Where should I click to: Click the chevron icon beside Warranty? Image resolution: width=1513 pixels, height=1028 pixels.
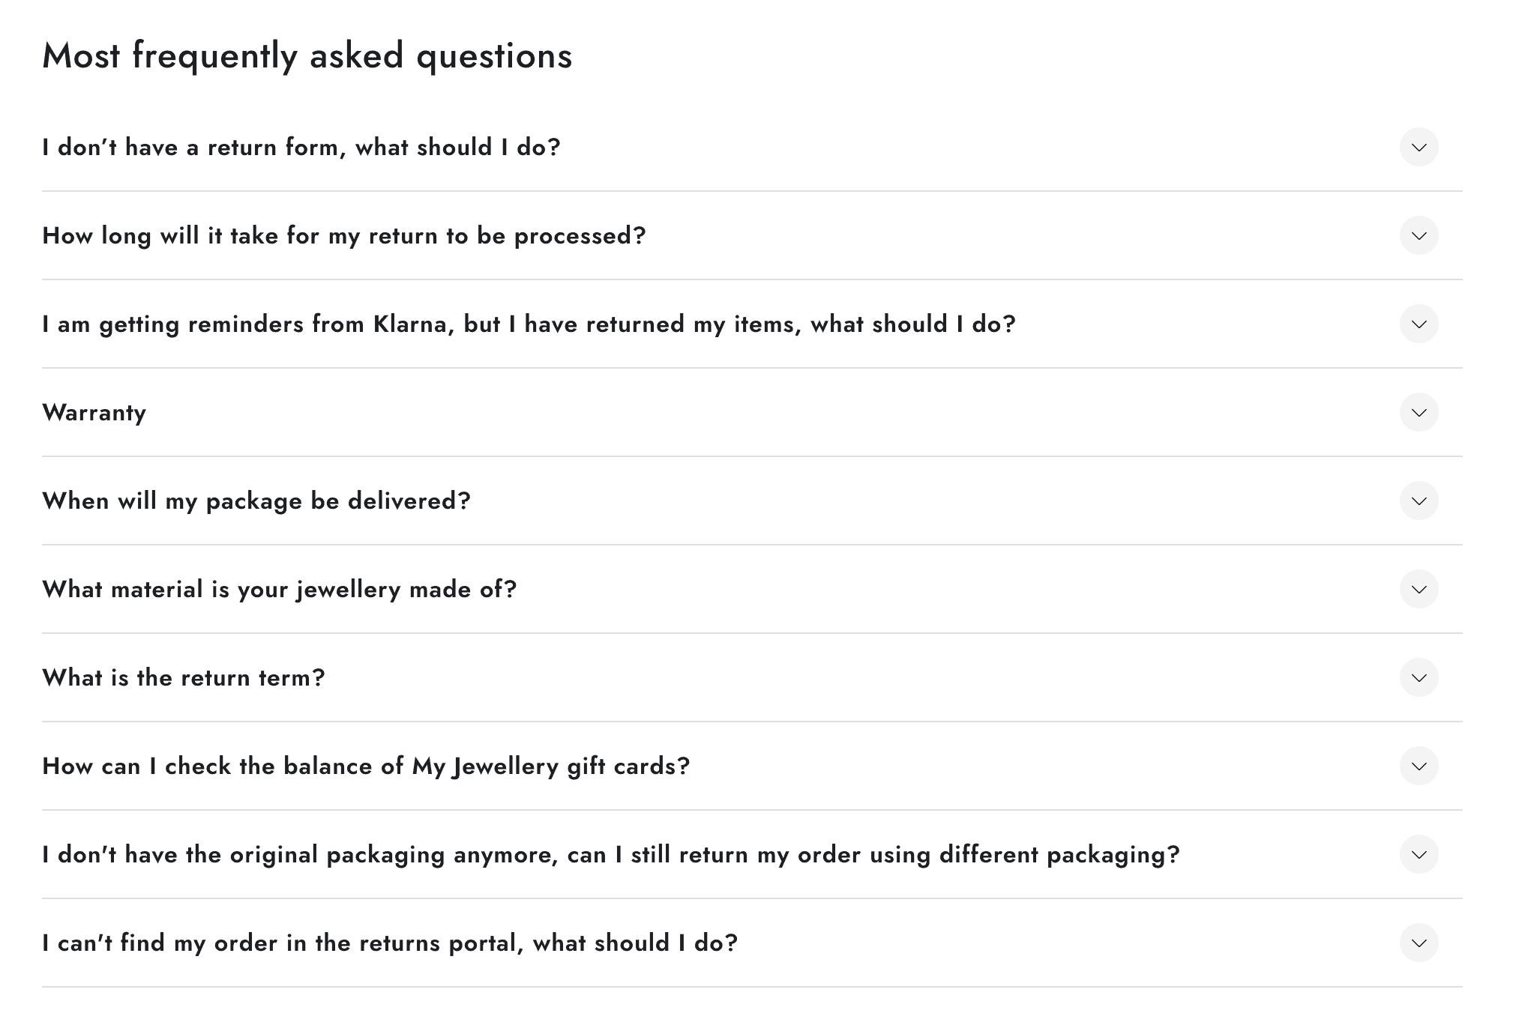coord(1419,412)
